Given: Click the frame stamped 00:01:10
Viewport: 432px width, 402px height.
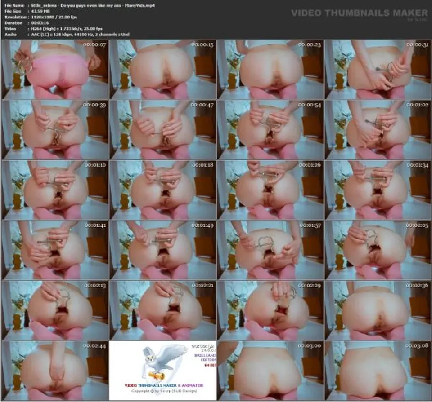Looking at the screenshot, I should (55, 190).
